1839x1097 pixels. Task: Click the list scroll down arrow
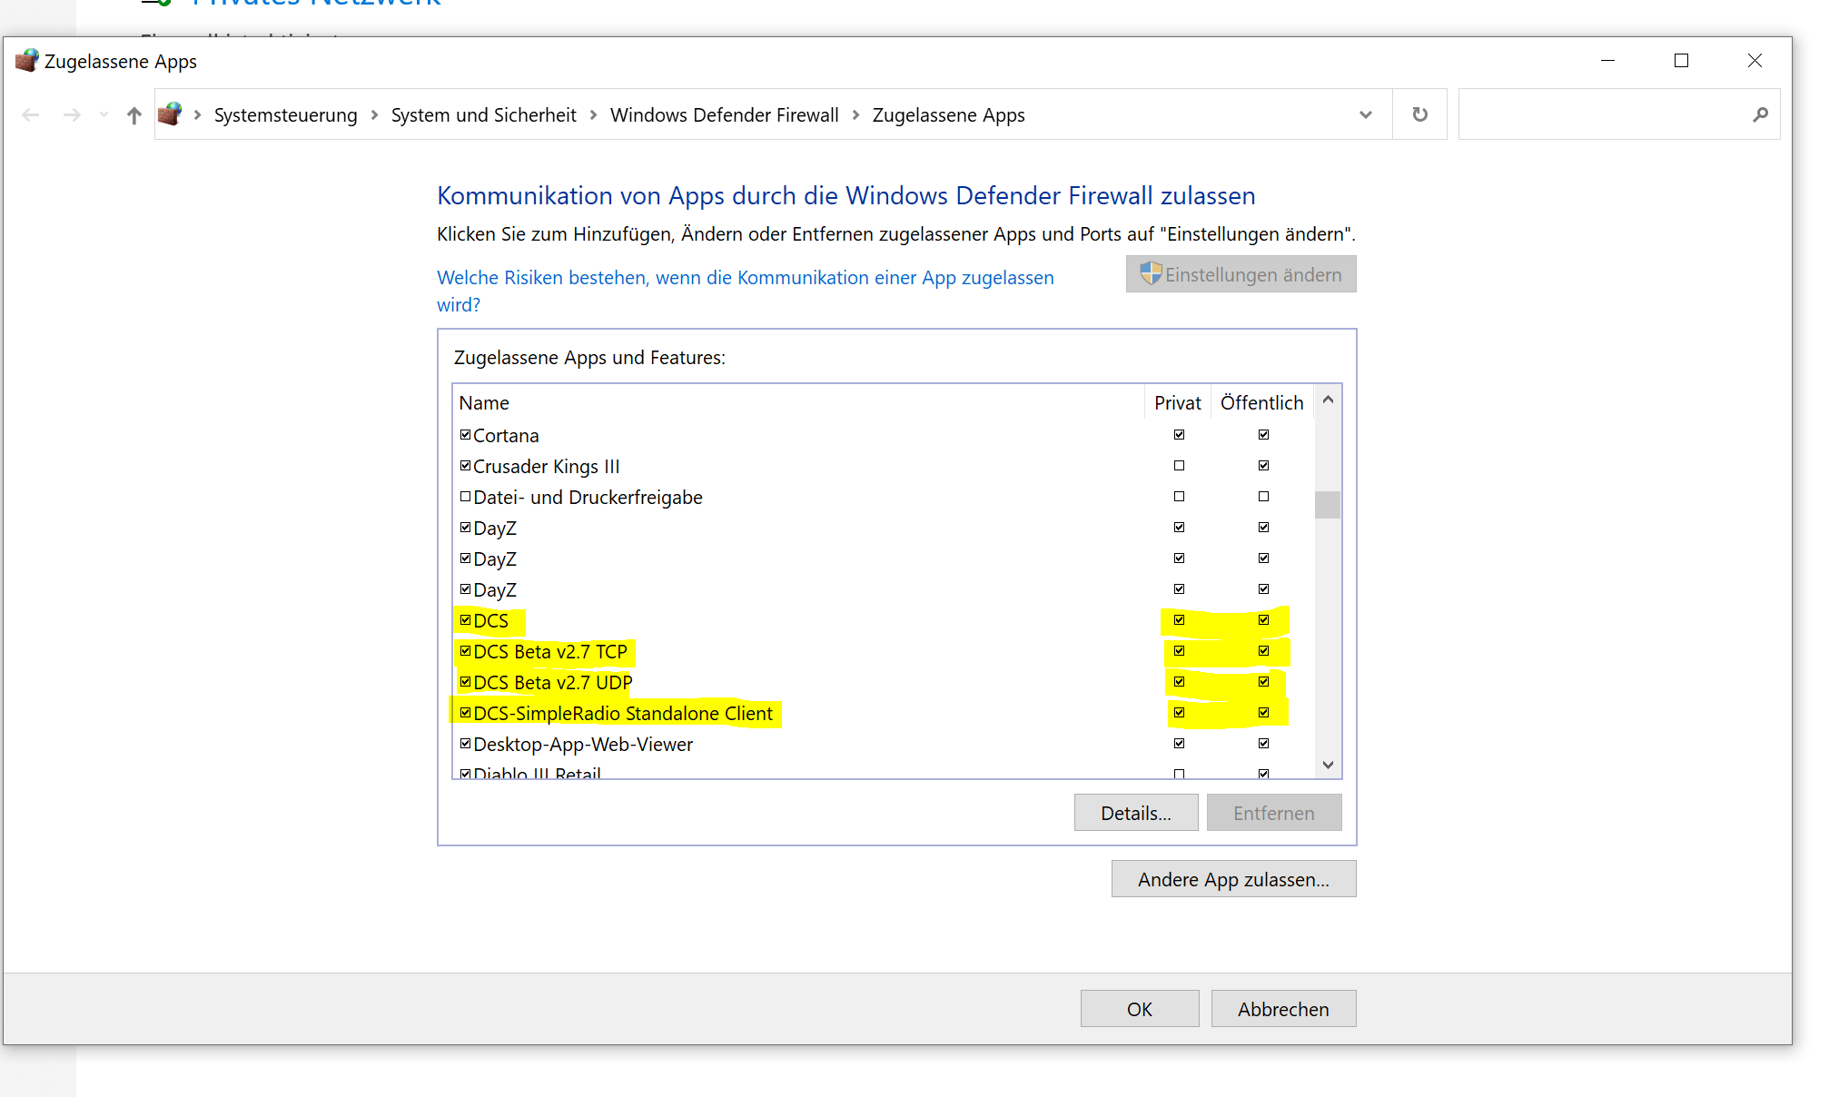tap(1328, 765)
